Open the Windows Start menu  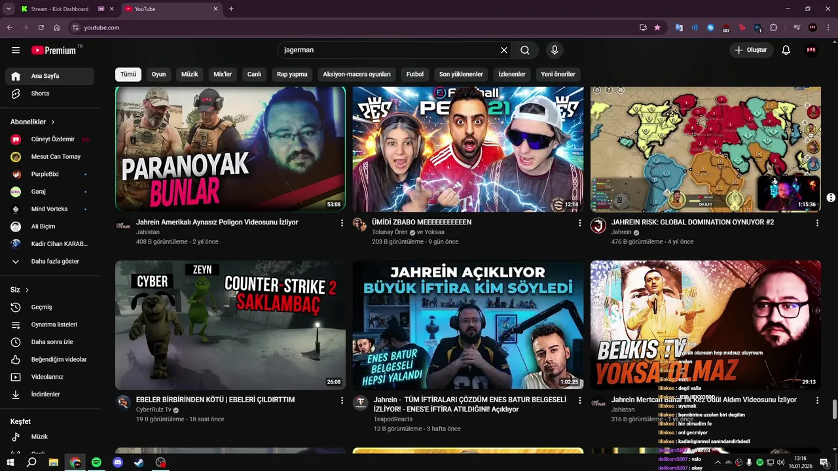pyautogui.click(x=10, y=462)
